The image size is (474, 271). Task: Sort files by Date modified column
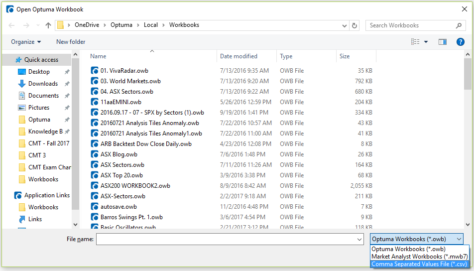coord(238,56)
